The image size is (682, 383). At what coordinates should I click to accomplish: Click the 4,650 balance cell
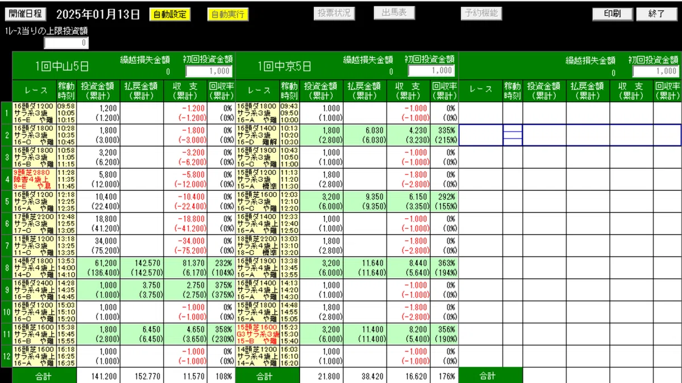pos(185,335)
